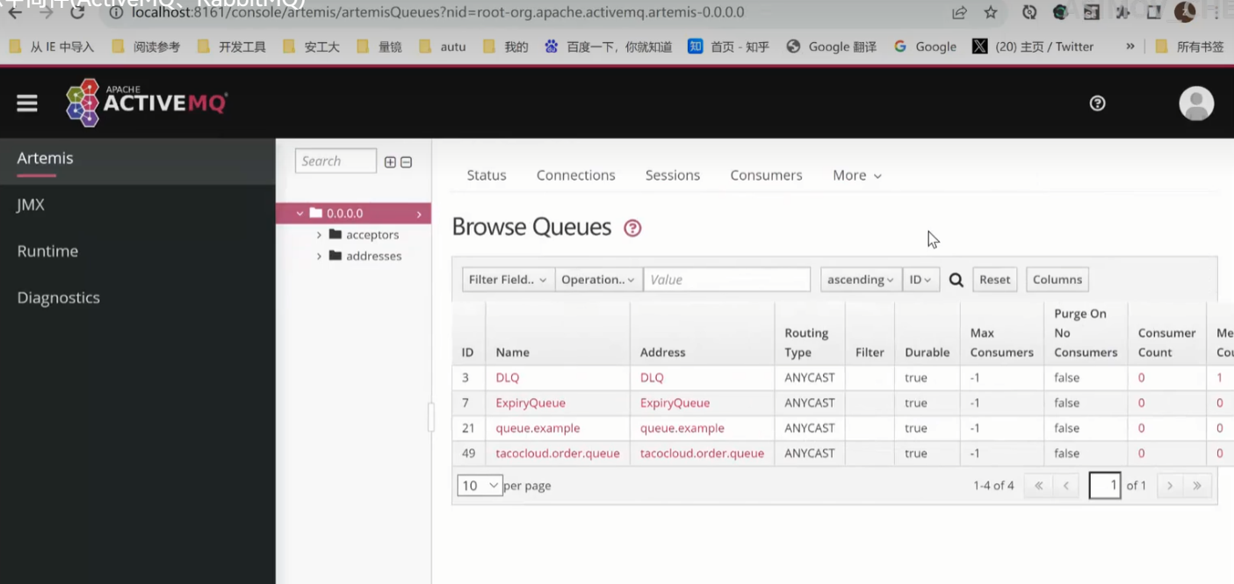1234x584 pixels.
Task: Toggle the hamburger navigation menu
Action: [27, 103]
